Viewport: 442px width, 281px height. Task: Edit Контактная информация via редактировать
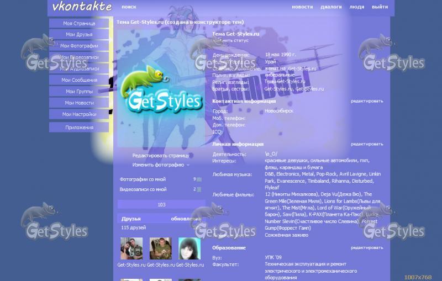(367, 101)
